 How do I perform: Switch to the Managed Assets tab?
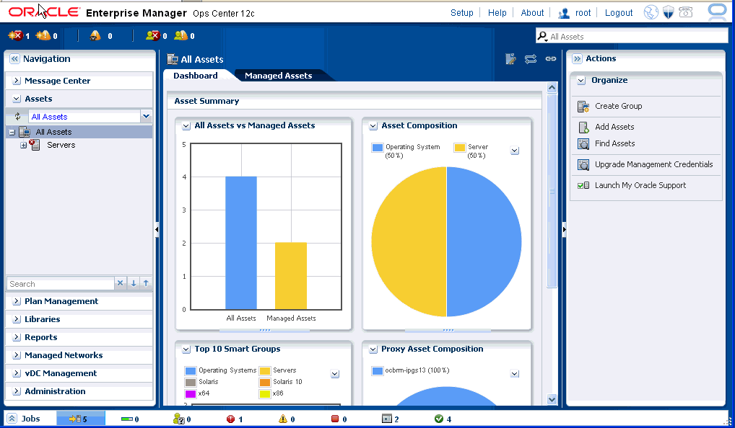pos(279,76)
